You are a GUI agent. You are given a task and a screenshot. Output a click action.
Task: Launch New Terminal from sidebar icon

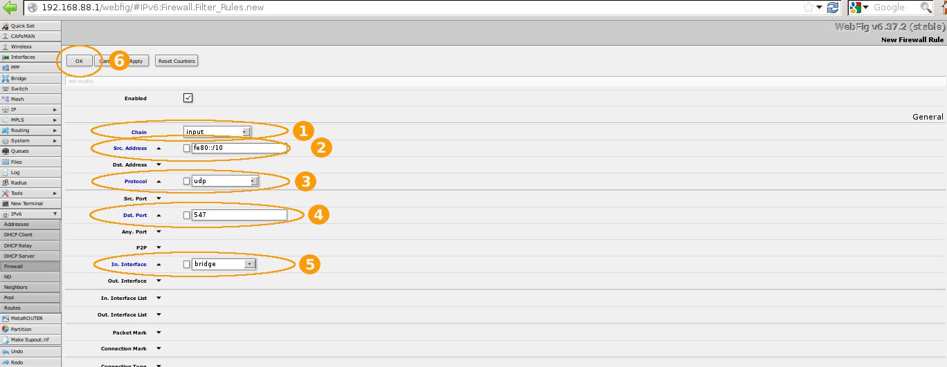point(6,203)
